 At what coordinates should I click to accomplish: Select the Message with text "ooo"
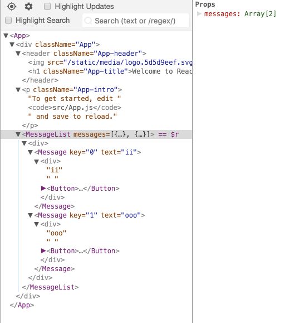90,215
